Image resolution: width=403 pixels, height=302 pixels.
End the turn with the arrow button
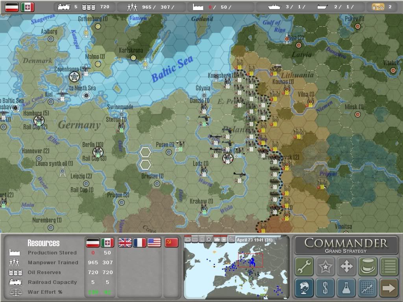pos(388,287)
